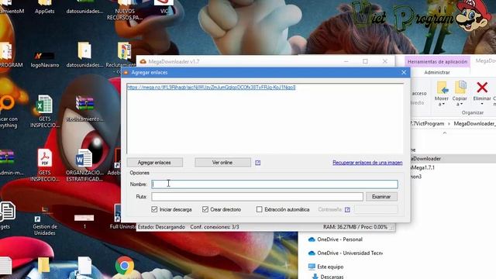
Task: Click the help link beside Ver online
Action: [258, 163]
